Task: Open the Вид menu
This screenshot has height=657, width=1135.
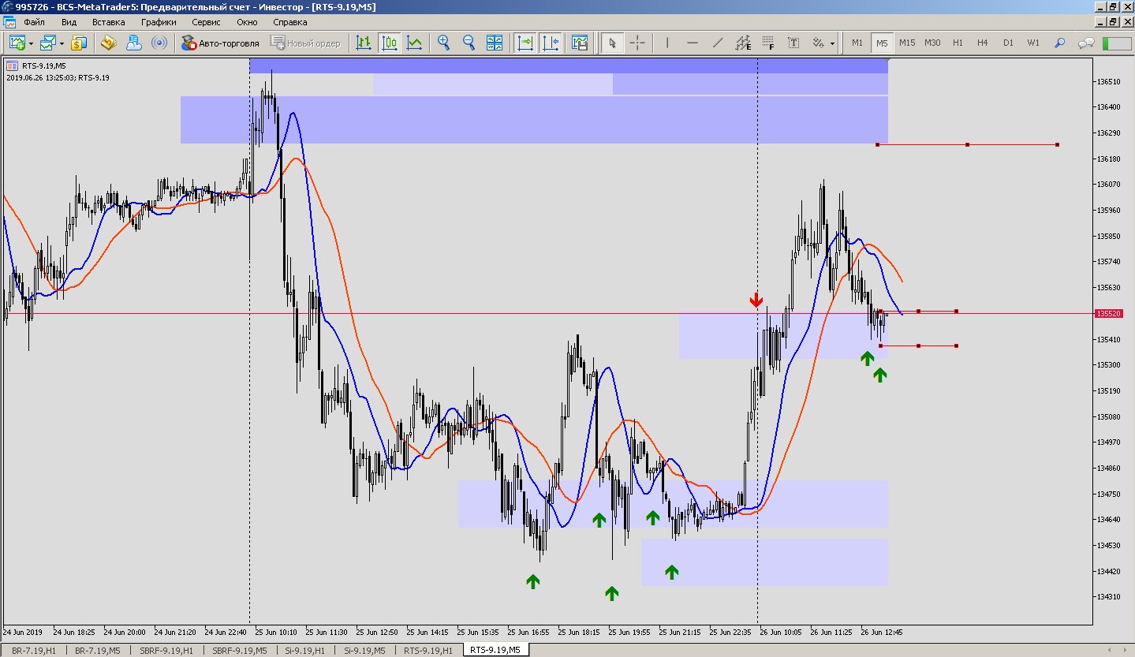Action: [x=69, y=22]
